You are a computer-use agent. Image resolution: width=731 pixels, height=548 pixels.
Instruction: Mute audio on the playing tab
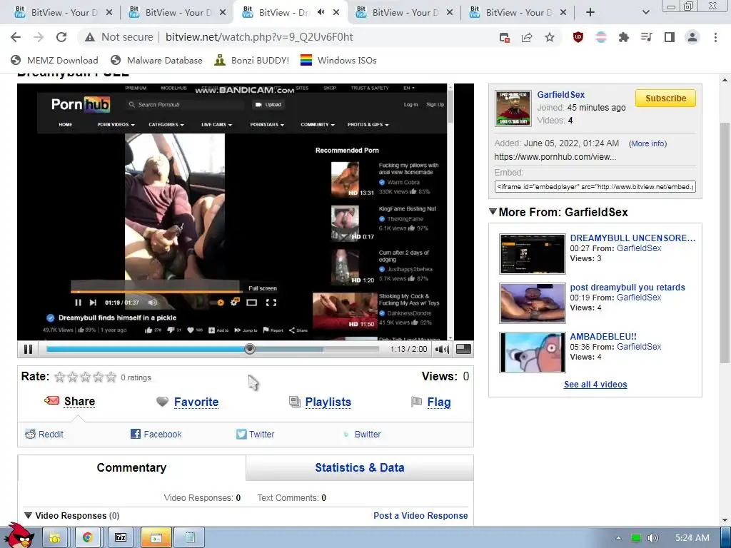[x=321, y=12]
